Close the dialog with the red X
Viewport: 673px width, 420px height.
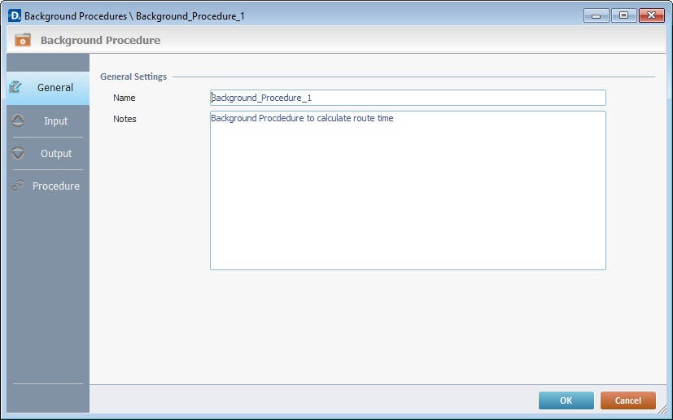pyautogui.click(x=652, y=15)
